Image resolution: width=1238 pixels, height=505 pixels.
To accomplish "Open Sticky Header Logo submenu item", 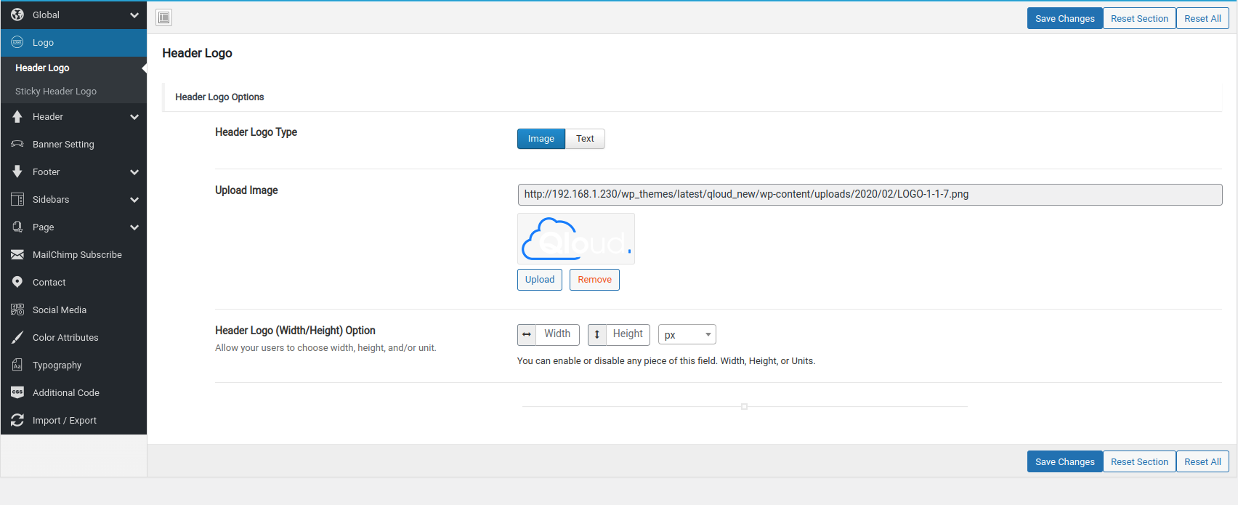I will coord(73,91).
